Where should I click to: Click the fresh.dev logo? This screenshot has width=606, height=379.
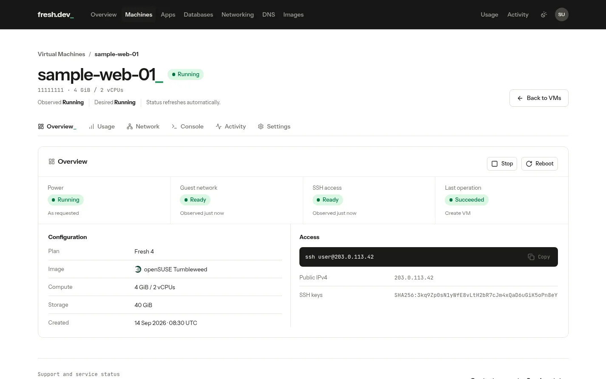tap(56, 14)
